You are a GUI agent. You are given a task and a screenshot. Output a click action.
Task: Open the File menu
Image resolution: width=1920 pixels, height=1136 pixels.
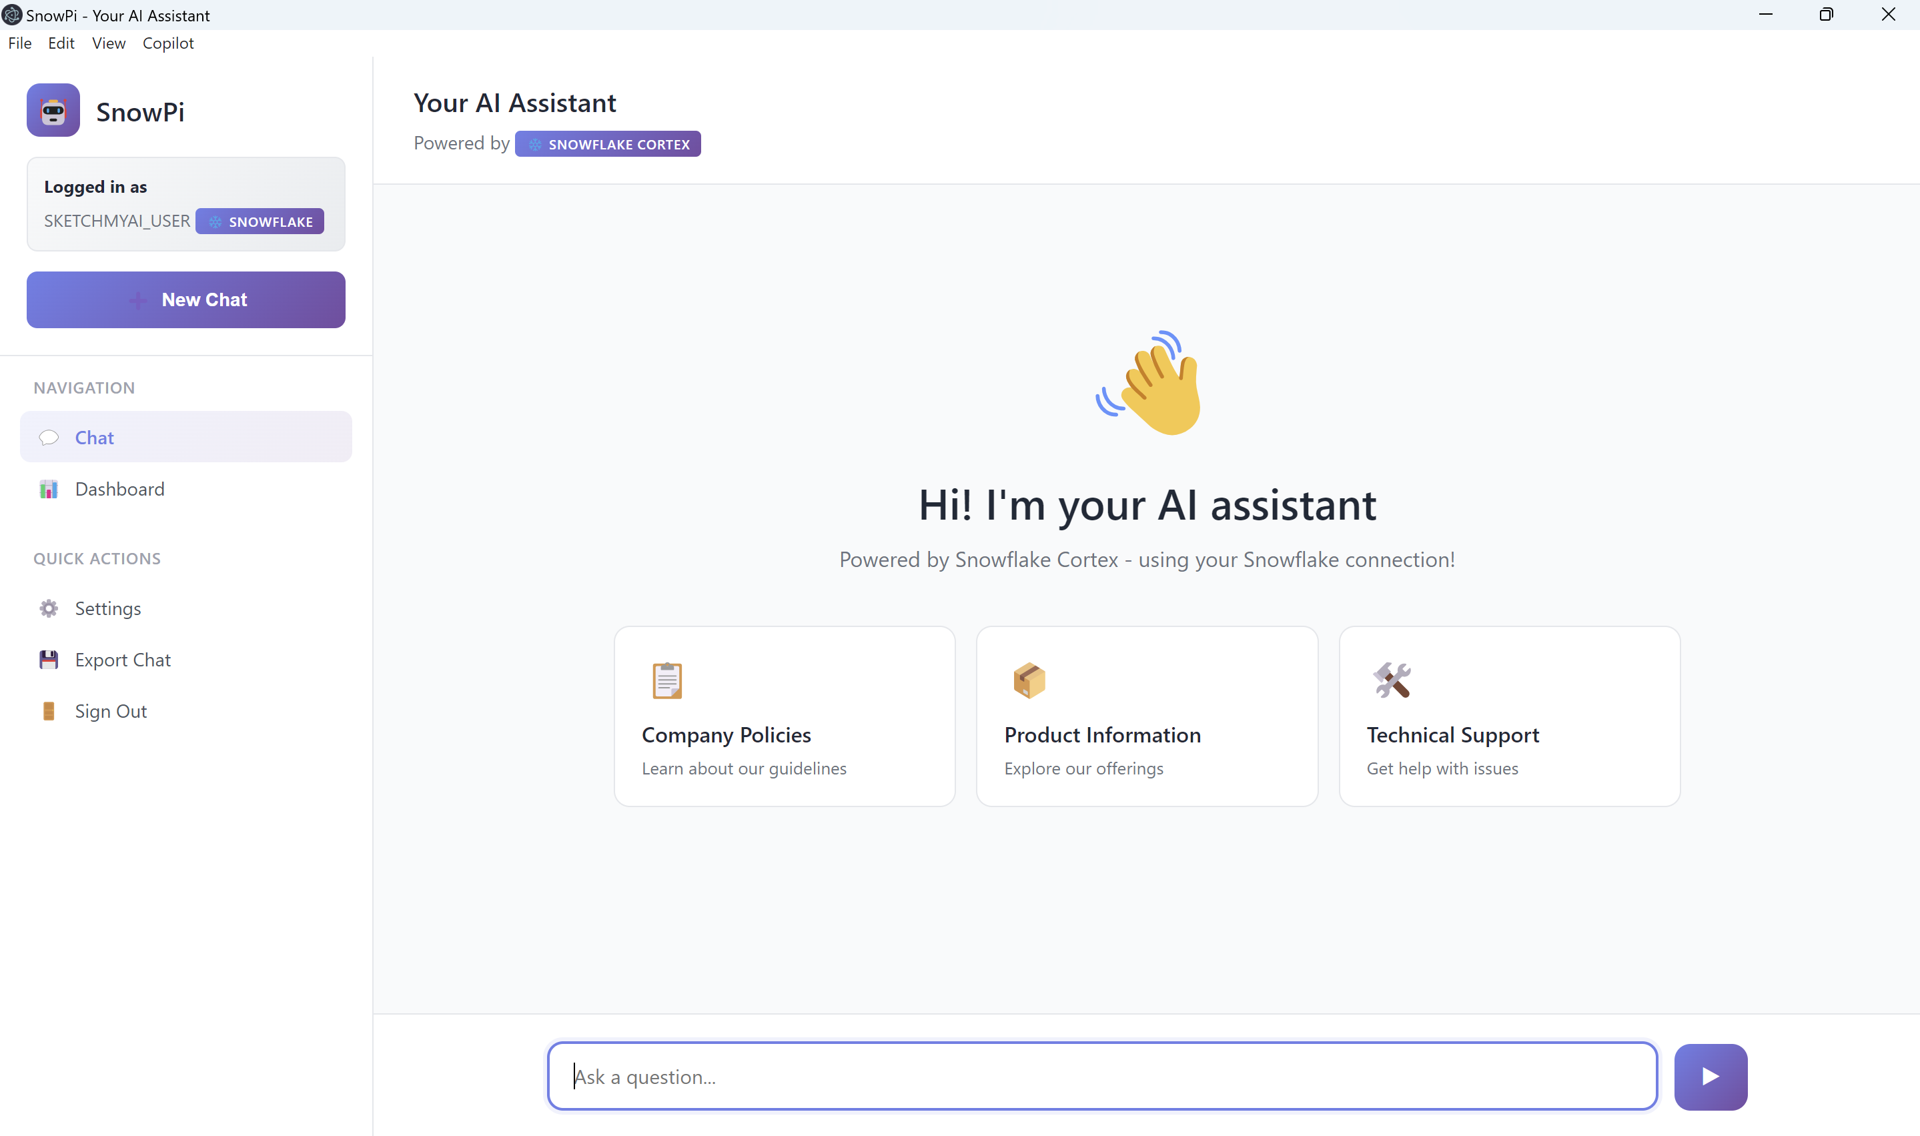coord(20,43)
